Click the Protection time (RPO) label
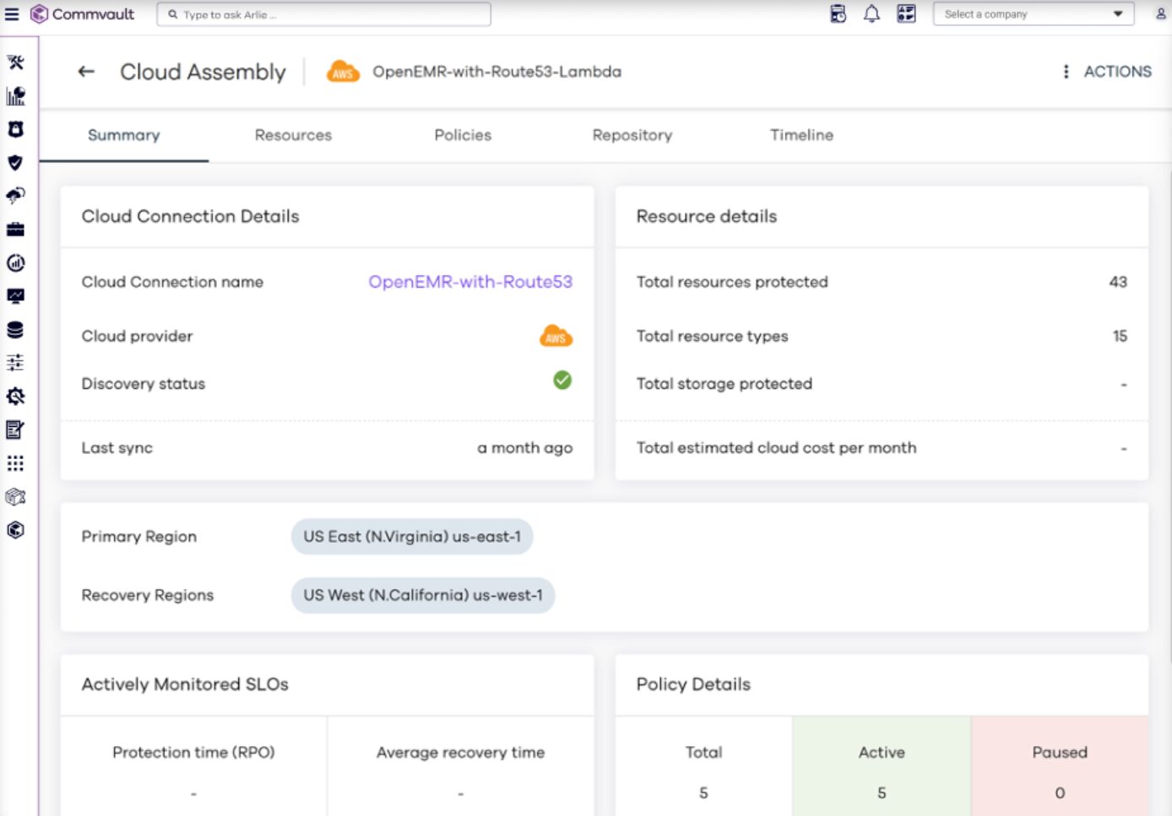The image size is (1172, 816). click(x=193, y=752)
